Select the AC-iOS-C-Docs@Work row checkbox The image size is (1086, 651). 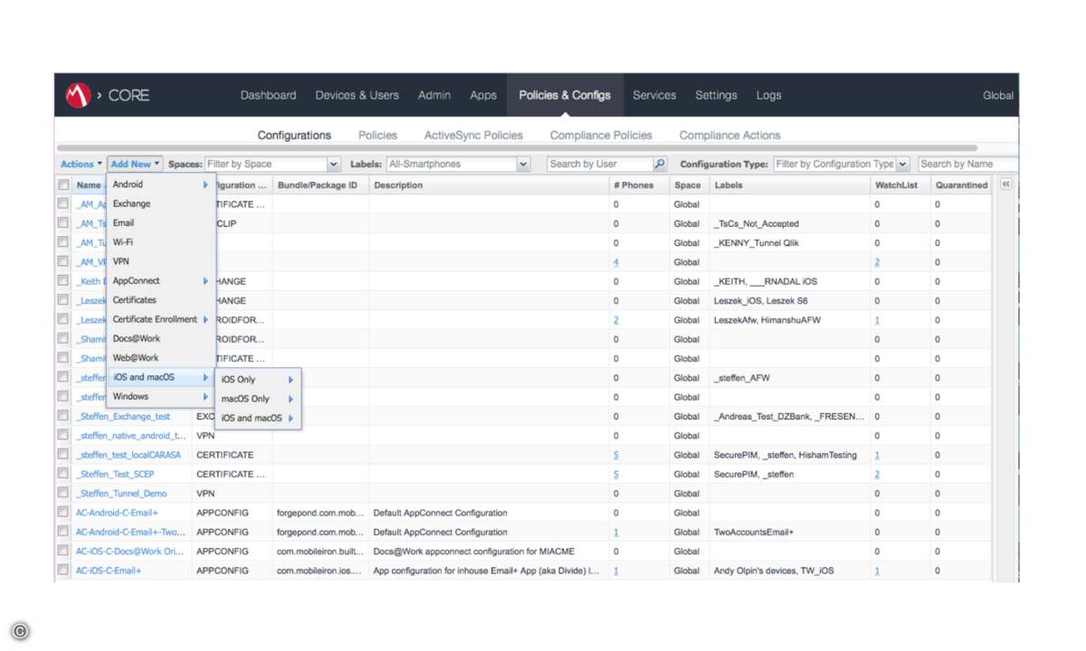(63, 551)
